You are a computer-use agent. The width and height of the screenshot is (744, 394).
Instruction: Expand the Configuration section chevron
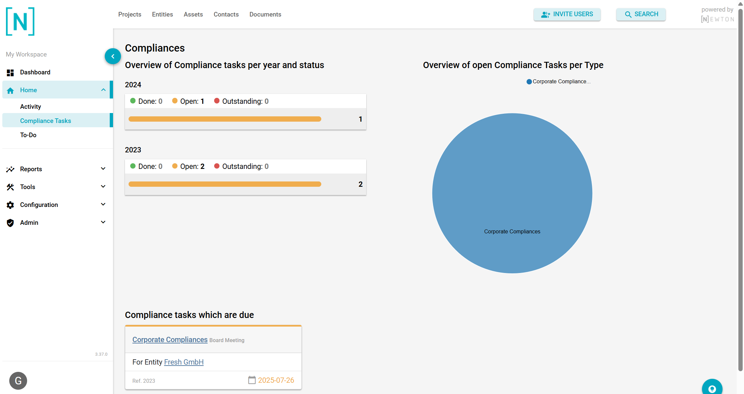[103, 204]
